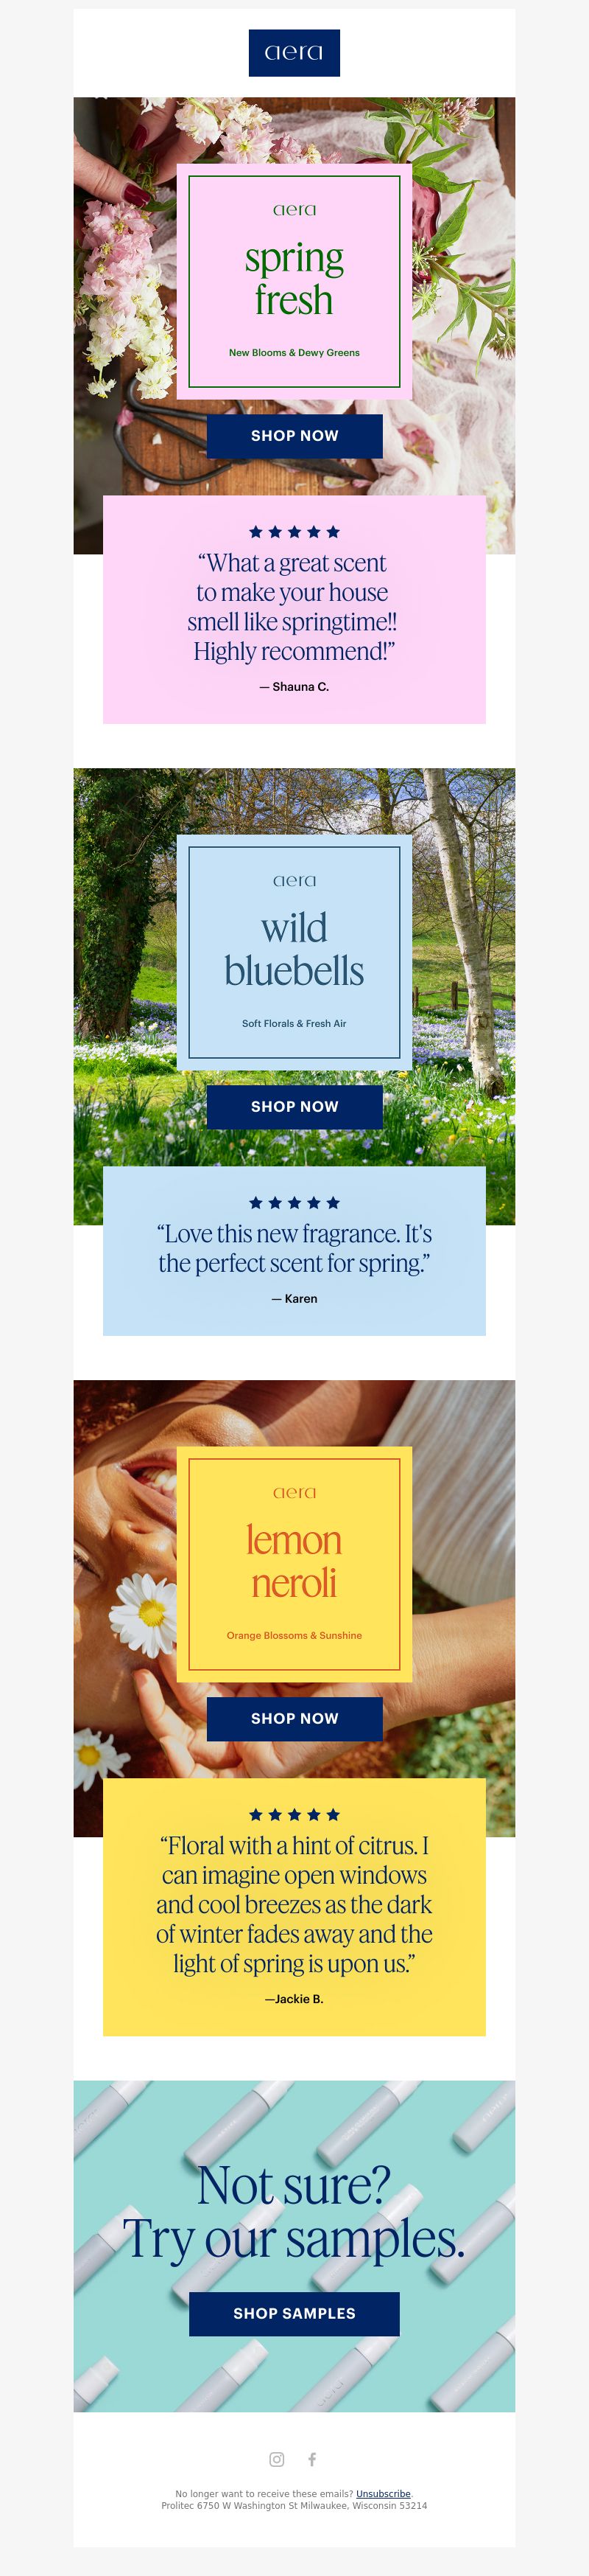Viewport: 589px width, 2576px height.
Task: Click the Shop Samples button
Action: click(x=294, y=2313)
